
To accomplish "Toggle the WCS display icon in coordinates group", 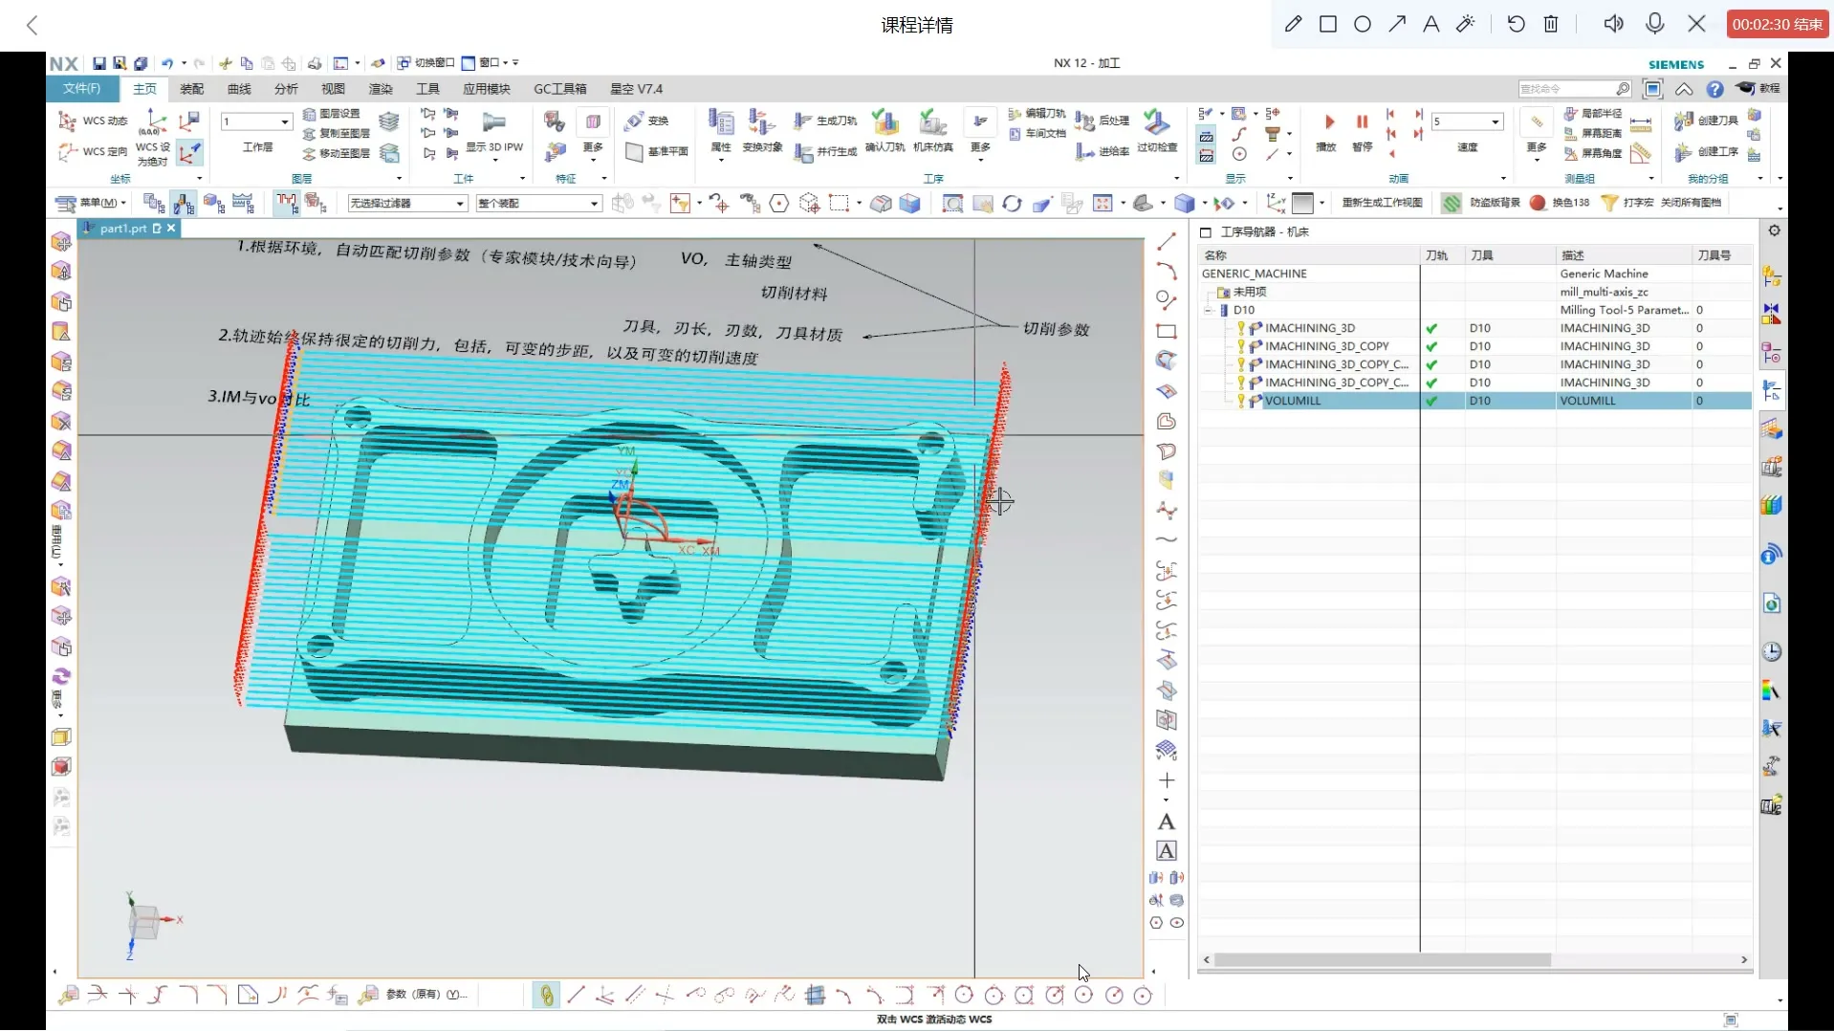I will click(x=189, y=152).
